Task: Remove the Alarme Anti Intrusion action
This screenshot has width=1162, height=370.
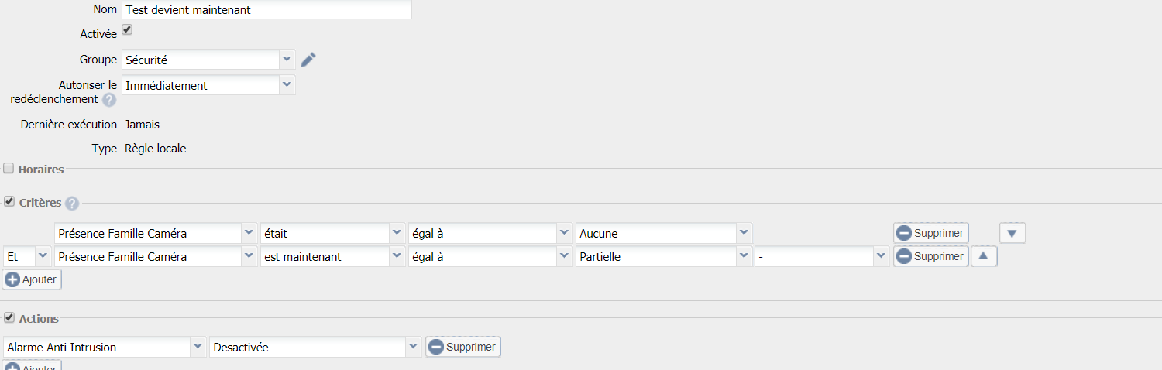Action: click(463, 347)
